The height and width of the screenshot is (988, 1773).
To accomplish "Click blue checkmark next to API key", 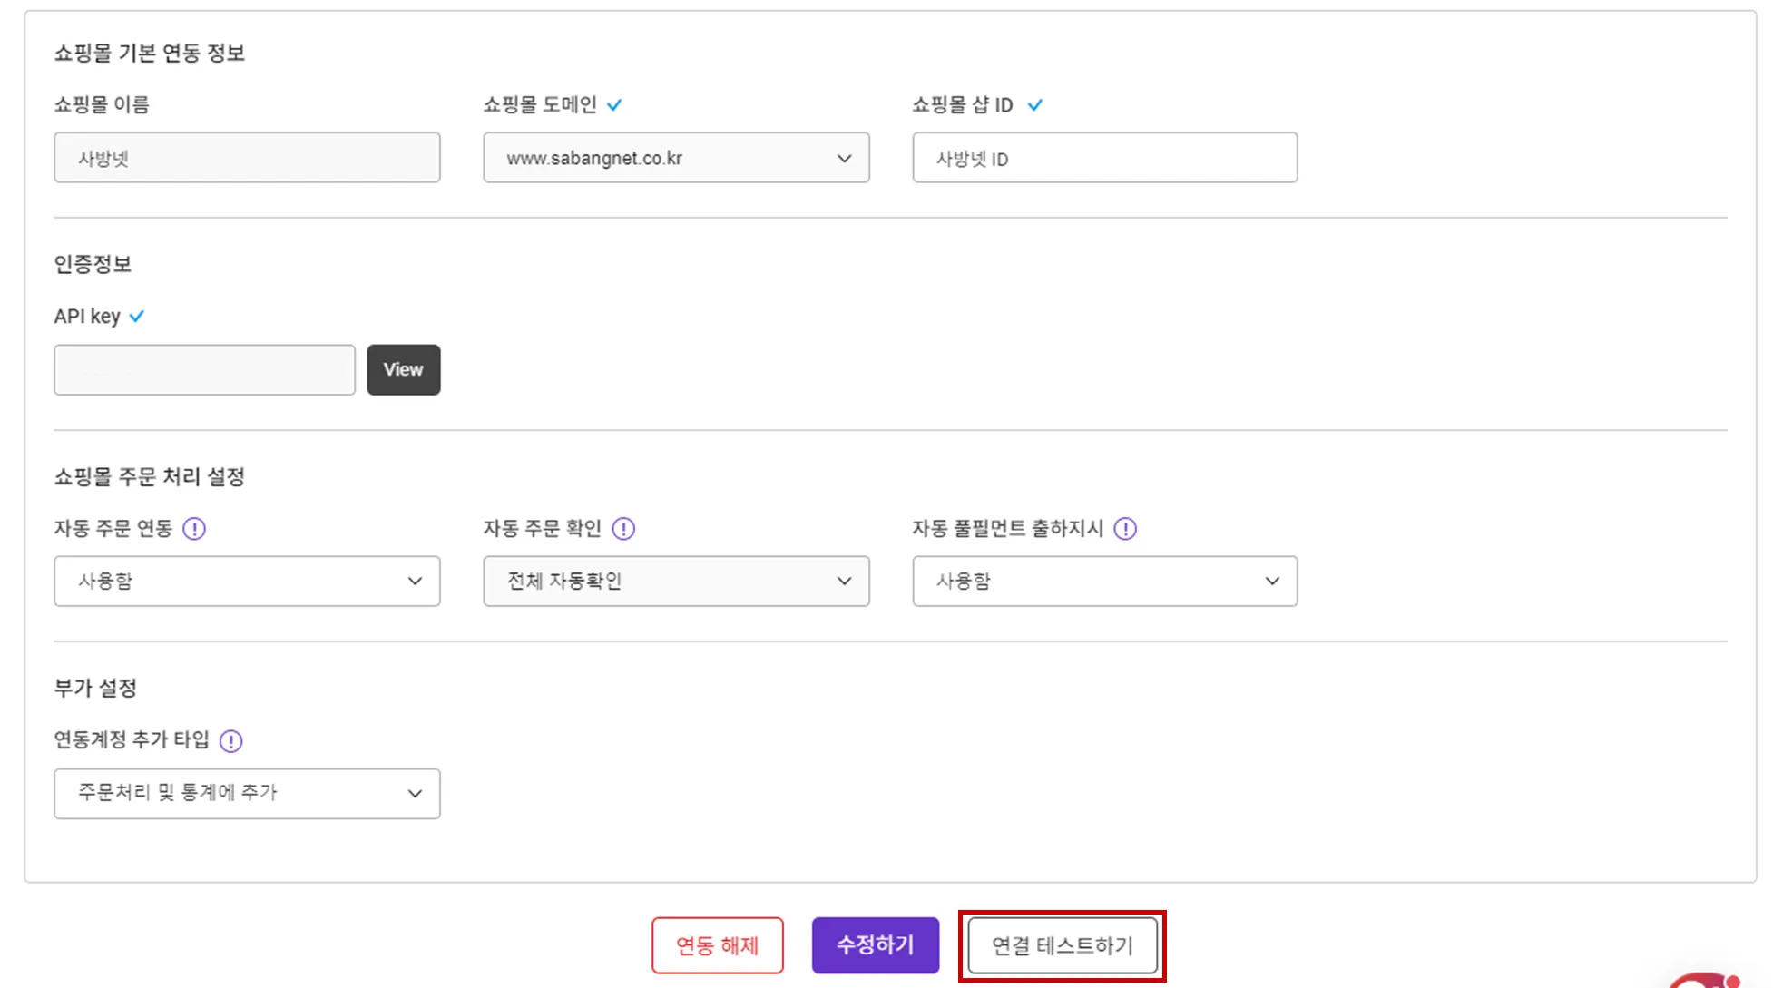I will 137,317.
